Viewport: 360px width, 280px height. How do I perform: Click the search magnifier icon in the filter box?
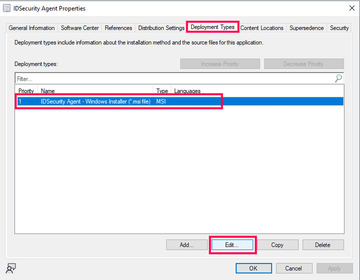(339, 78)
